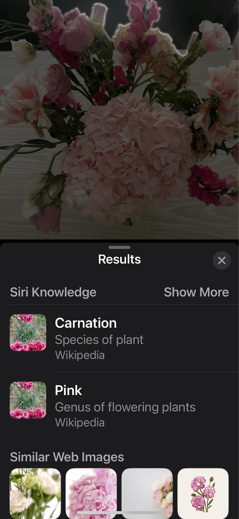The image size is (239, 519).
Task: Open the white lisianthus similar web image
Action: point(35,492)
